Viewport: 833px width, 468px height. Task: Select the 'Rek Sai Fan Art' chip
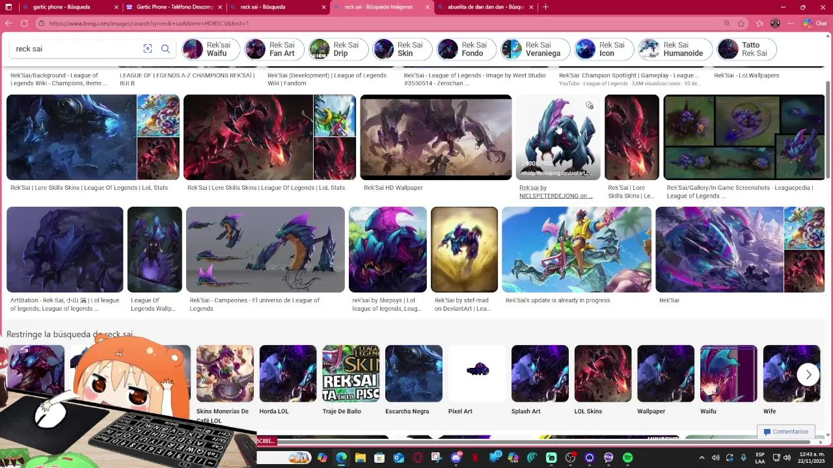coord(274,49)
